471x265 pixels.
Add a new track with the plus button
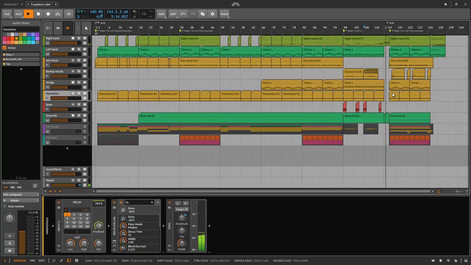pyautogui.click(x=67, y=148)
